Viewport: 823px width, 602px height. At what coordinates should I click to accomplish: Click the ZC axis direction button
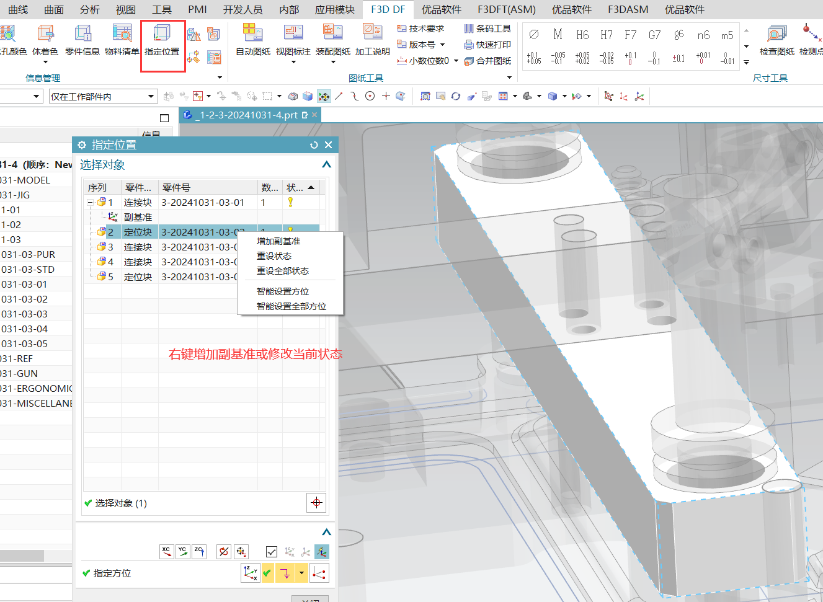coord(198,551)
